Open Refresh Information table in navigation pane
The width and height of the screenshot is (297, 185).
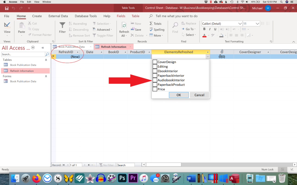click(25, 71)
